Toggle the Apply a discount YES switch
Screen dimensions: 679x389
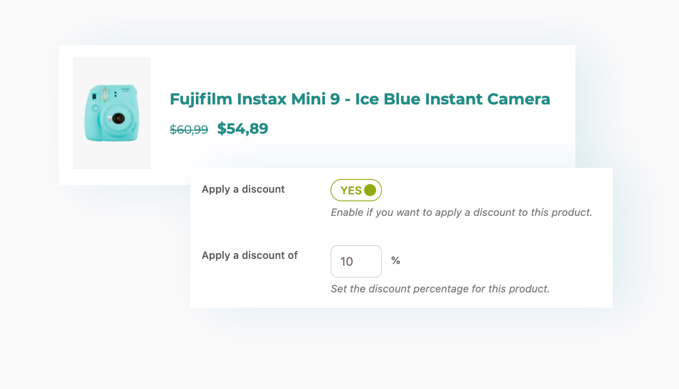click(x=356, y=190)
